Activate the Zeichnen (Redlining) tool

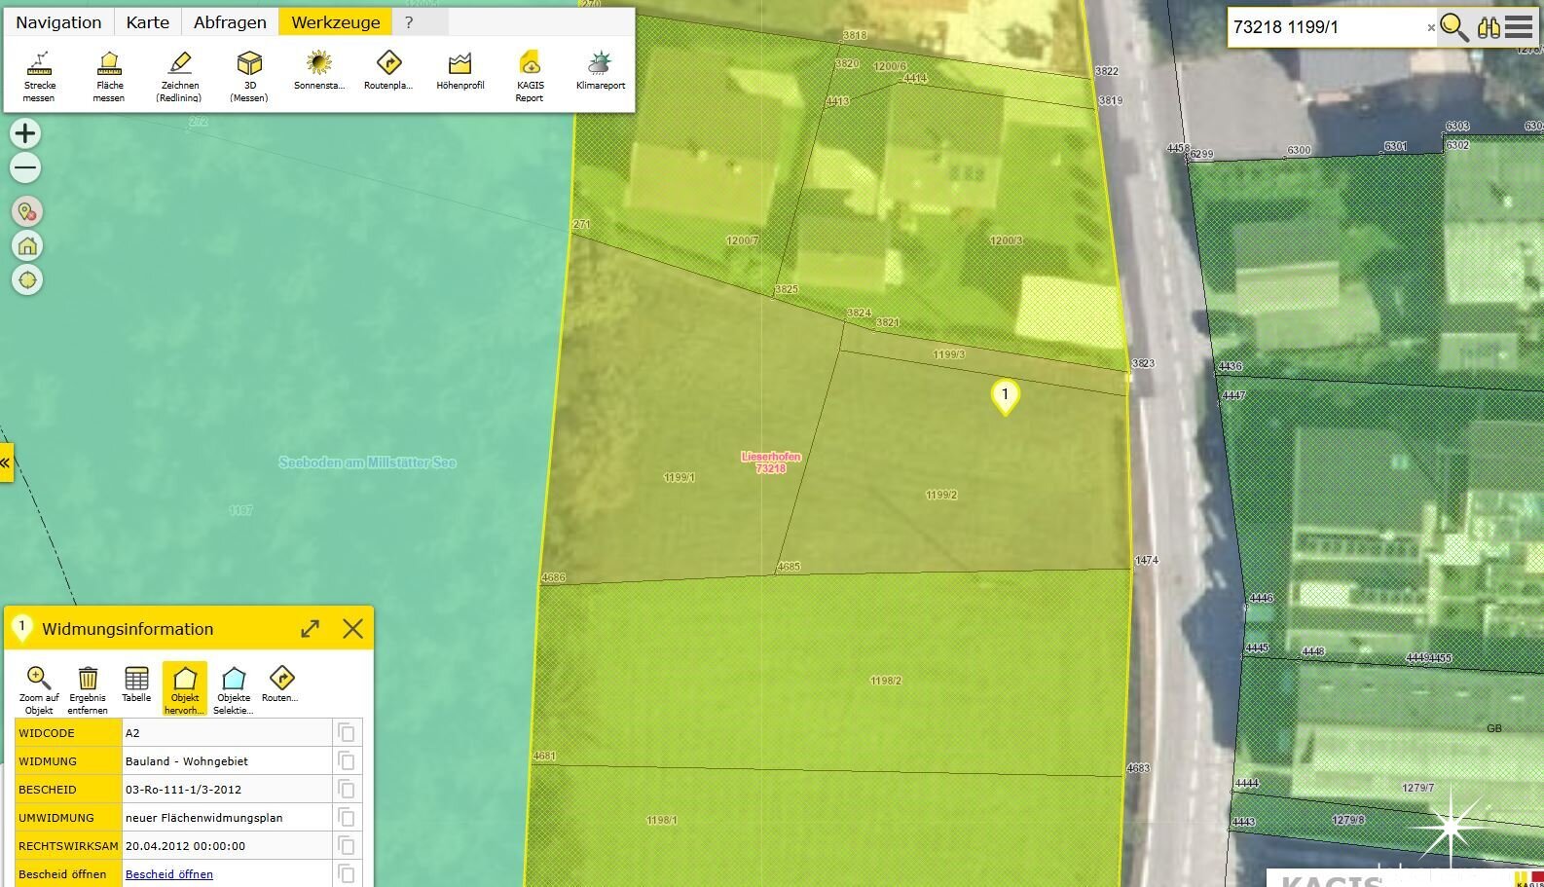(179, 74)
